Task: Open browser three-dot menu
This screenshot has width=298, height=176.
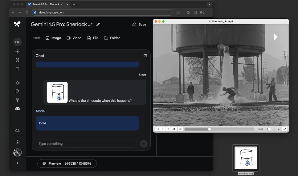Action: click(209, 13)
